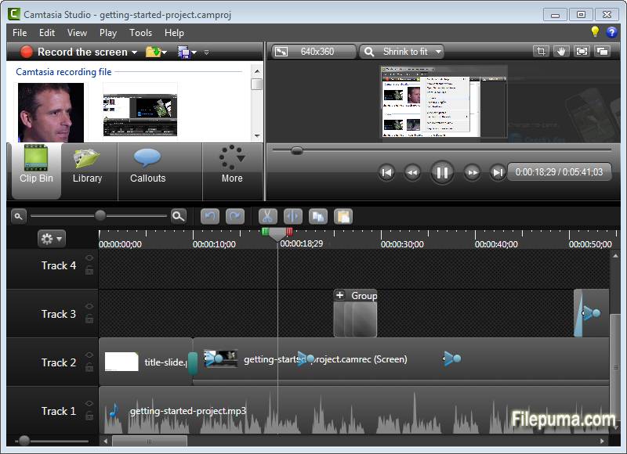Click the timeline zoom slider handle

(100, 215)
